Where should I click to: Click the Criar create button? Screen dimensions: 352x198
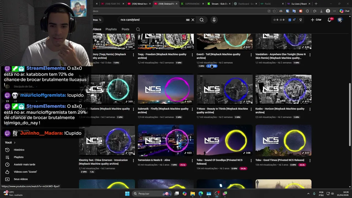point(316,20)
